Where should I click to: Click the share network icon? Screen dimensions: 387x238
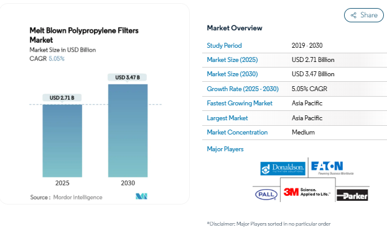[x=353, y=15]
